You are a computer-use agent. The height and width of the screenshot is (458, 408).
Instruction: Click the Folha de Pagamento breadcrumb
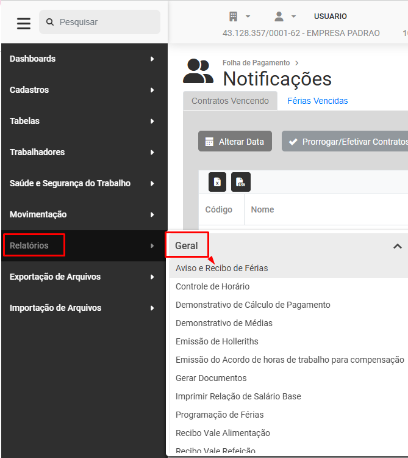(x=256, y=63)
